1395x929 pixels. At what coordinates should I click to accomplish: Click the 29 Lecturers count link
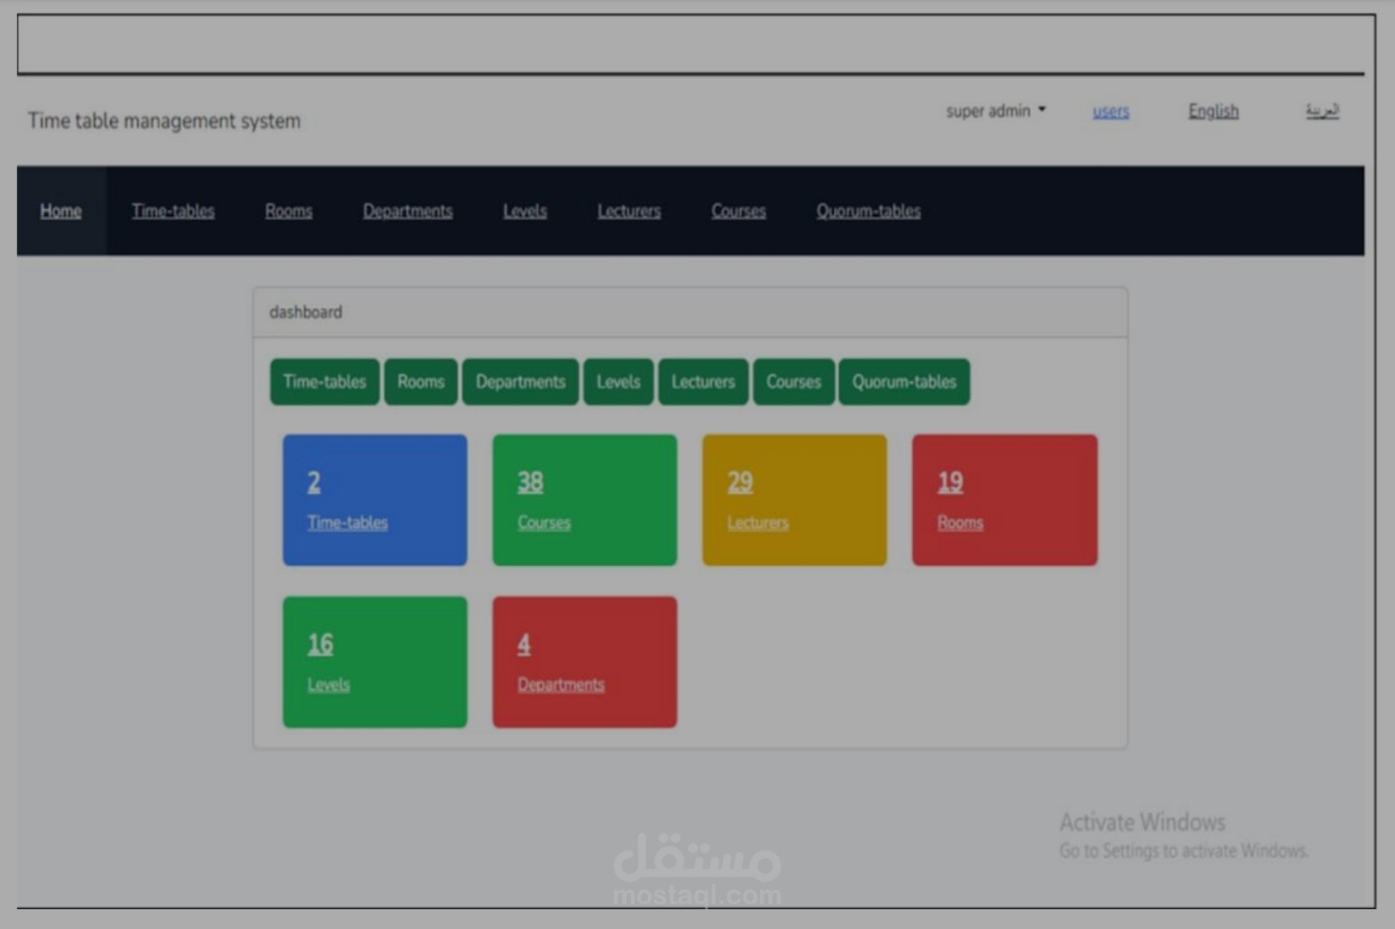pos(757,522)
